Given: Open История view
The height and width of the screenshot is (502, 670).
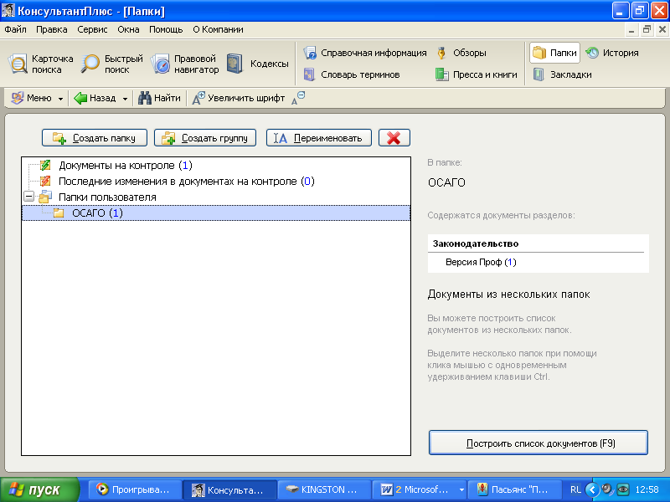Looking at the screenshot, I should (x=612, y=53).
